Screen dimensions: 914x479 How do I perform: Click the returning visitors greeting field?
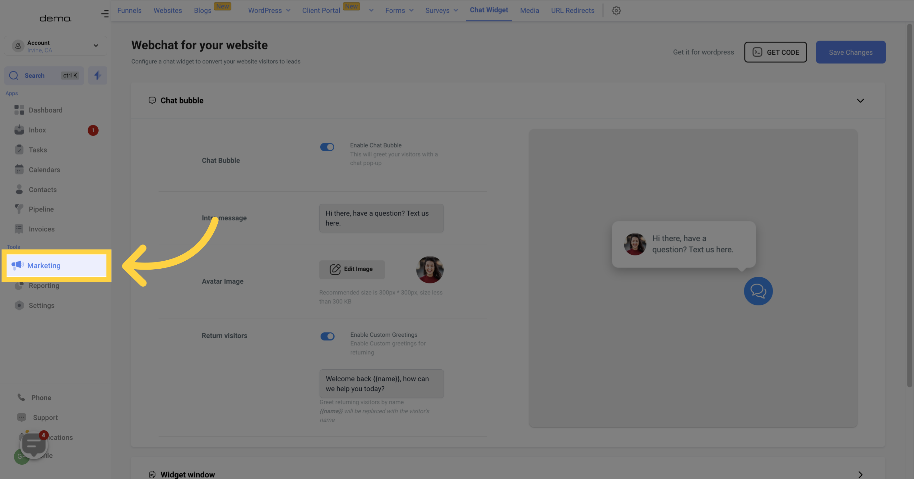tap(381, 383)
